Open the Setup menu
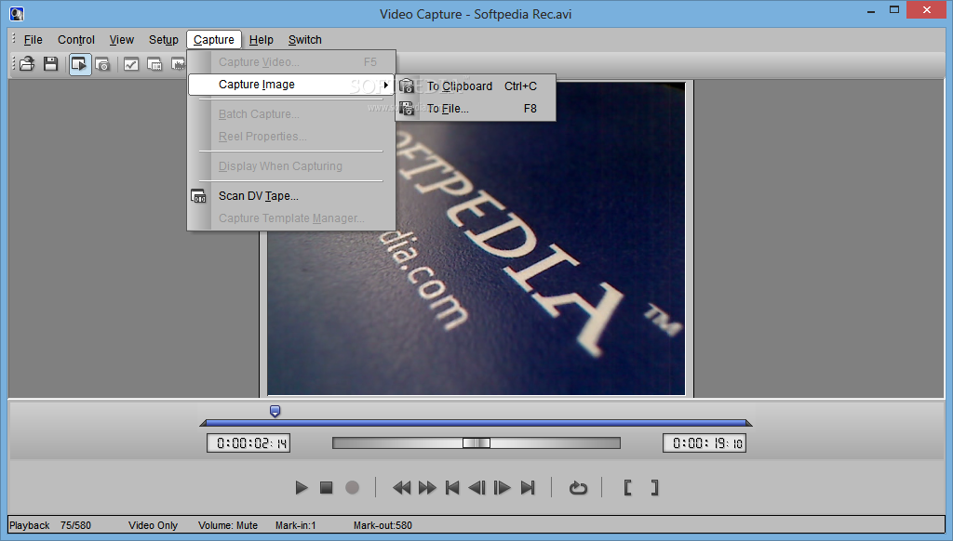This screenshot has height=541, width=953. point(164,39)
